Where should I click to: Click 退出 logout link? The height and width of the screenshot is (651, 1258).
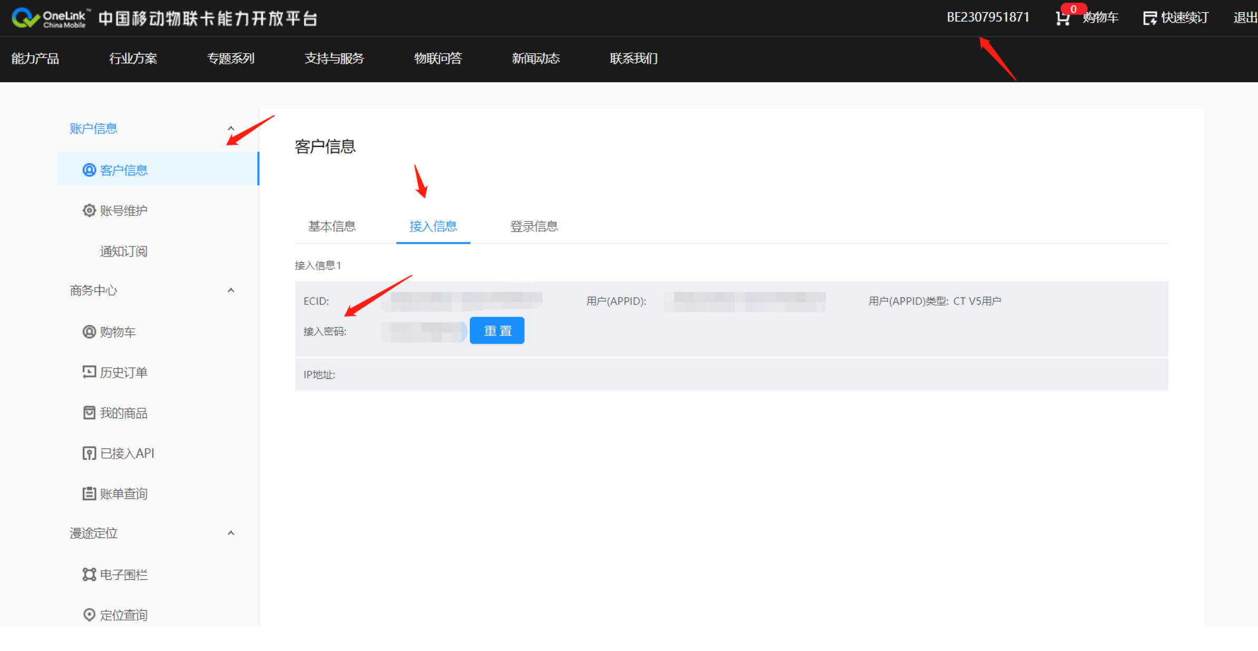coord(1244,18)
